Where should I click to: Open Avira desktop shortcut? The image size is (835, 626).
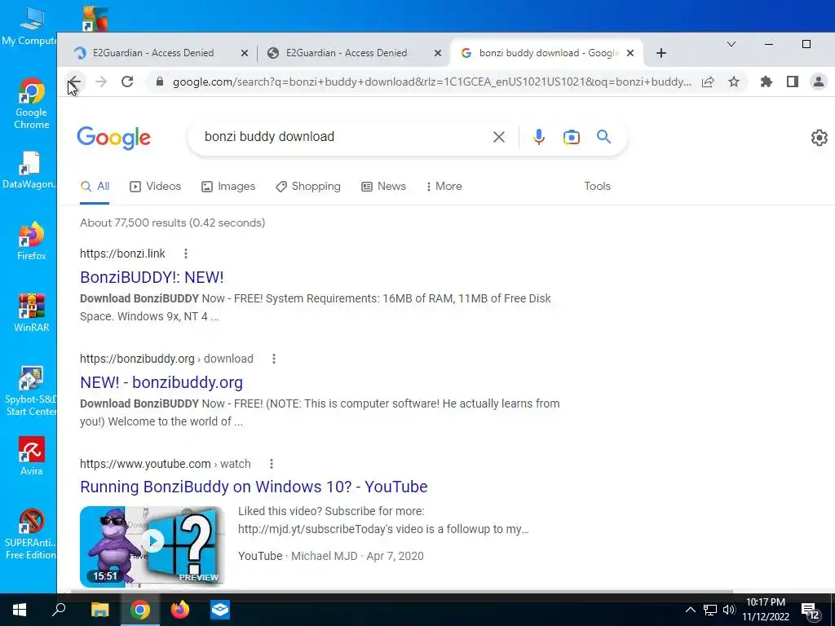(x=31, y=456)
